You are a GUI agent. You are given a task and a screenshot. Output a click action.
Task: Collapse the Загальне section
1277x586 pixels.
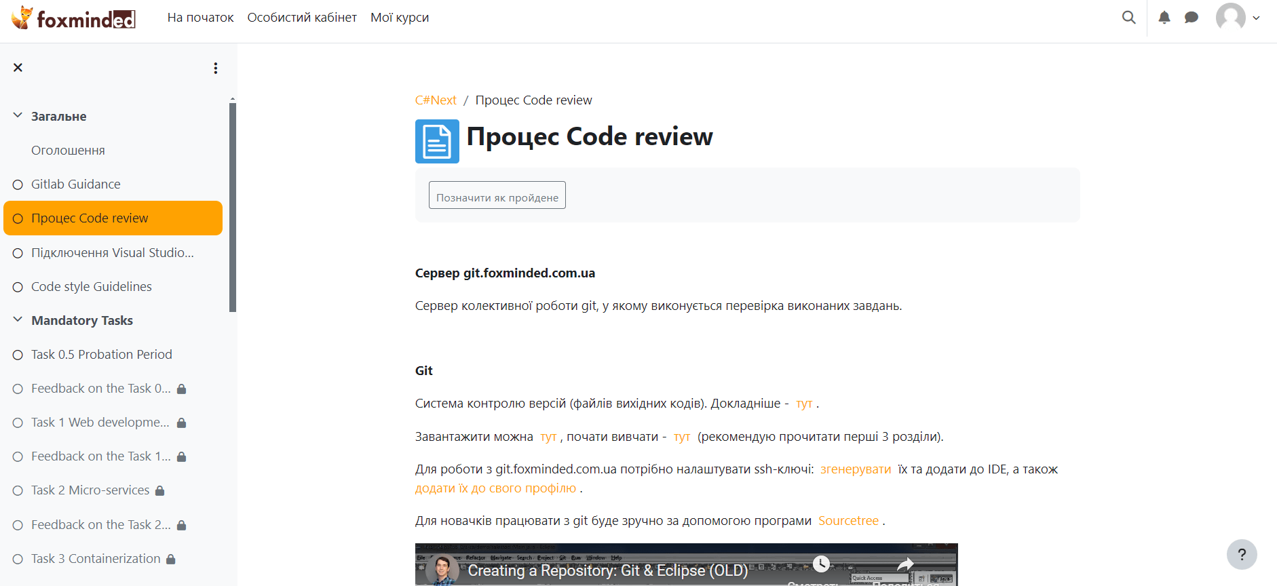(x=18, y=116)
